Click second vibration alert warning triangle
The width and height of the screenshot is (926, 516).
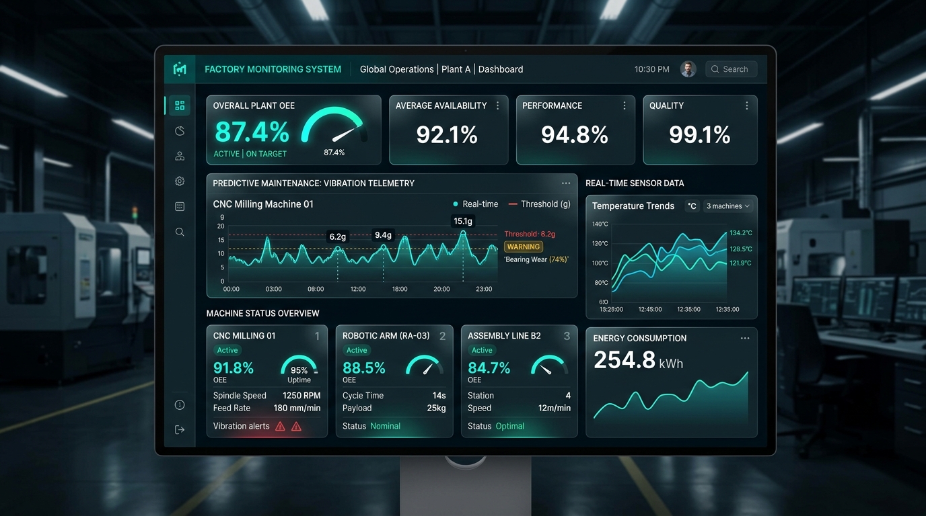pyautogui.click(x=296, y=426)
